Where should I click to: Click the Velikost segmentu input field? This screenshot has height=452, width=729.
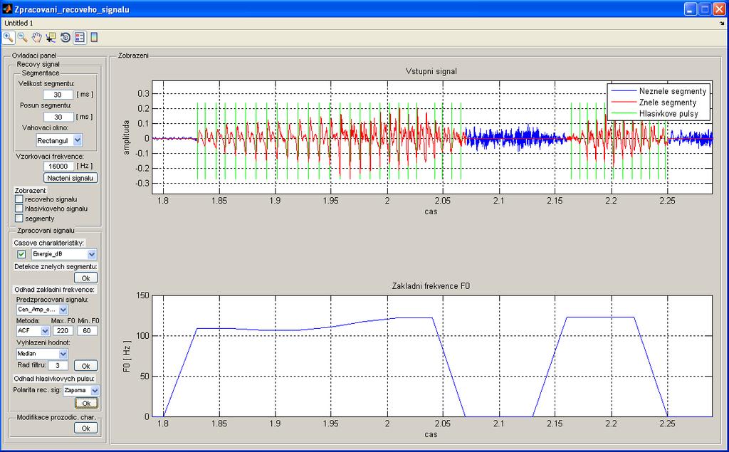[x=58, y=95]
